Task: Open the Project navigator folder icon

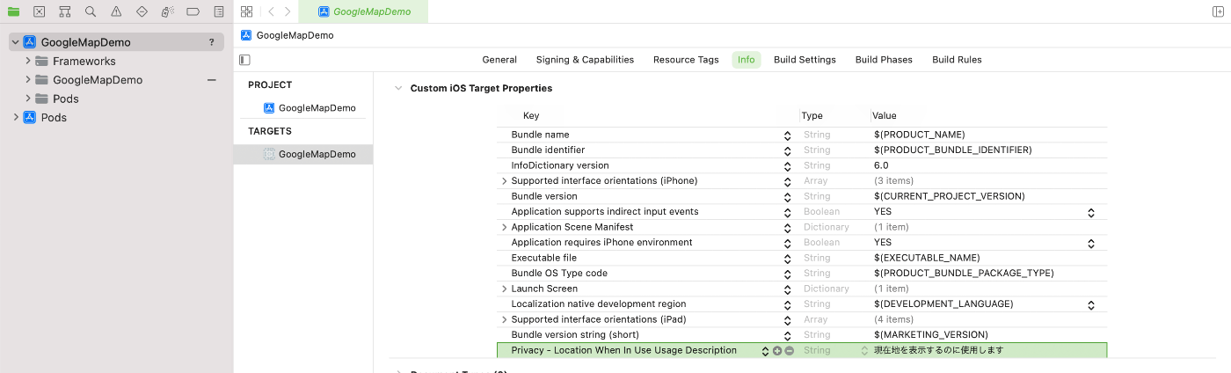Action: [x=13, y=11]
